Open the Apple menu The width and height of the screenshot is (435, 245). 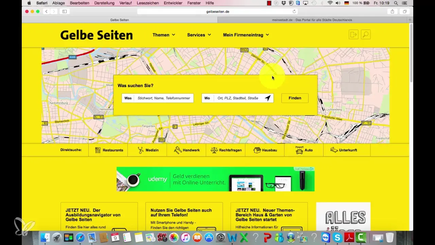coord(29,3)
